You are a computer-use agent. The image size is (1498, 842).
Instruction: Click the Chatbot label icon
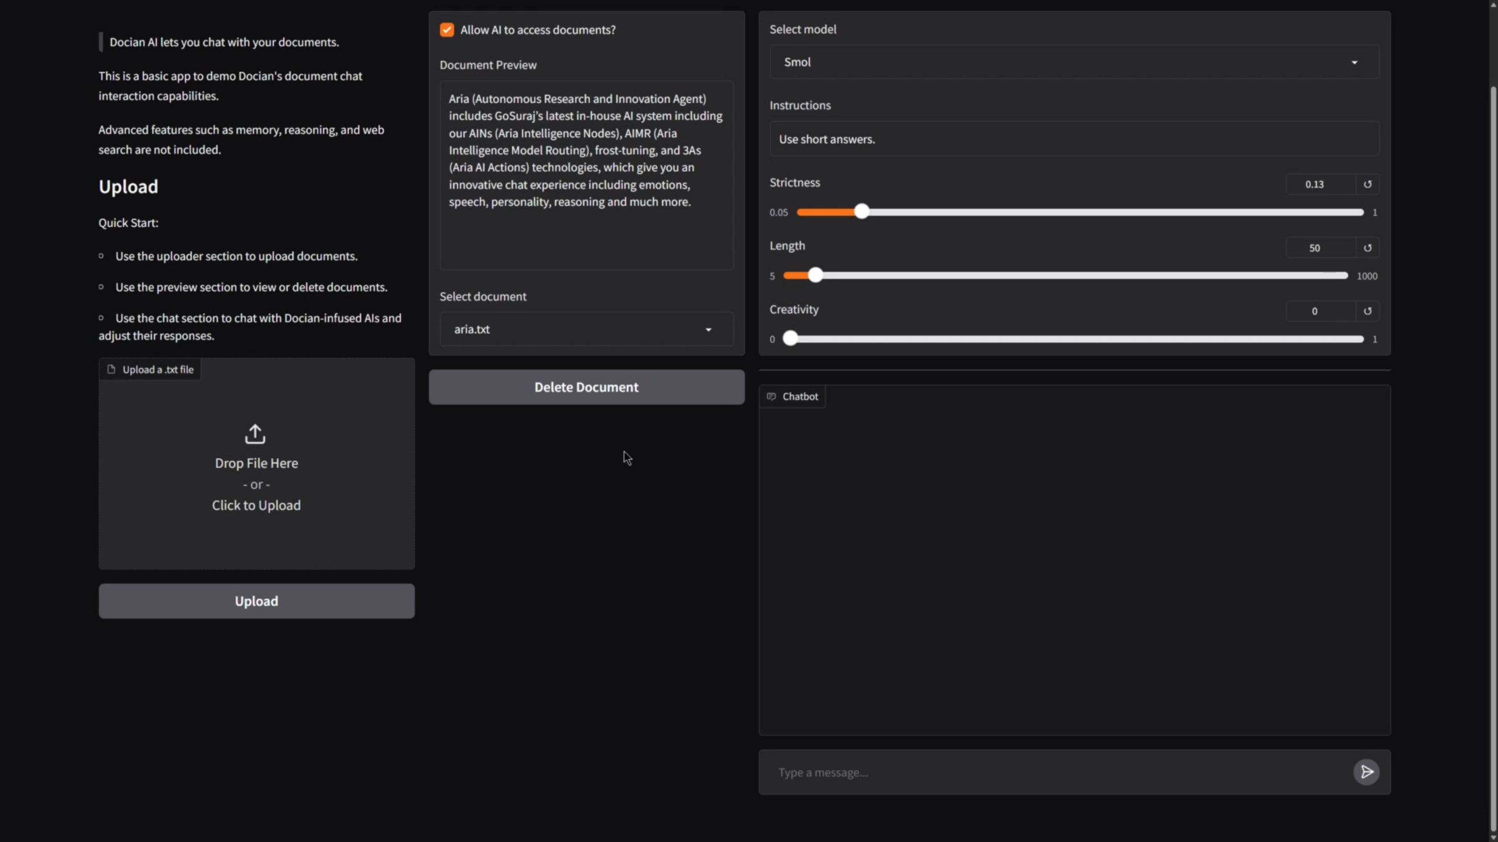coord(771,396)
